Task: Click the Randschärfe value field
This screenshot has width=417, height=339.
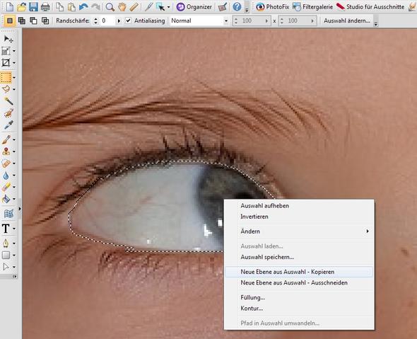Action: coord(107,21)
